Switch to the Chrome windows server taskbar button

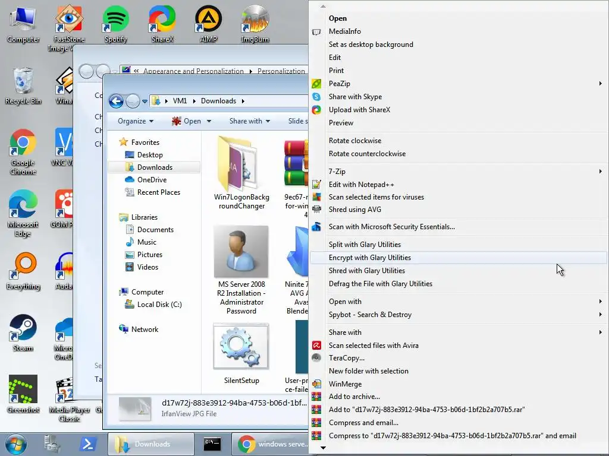pyautogui.click(x=271, y=444)
